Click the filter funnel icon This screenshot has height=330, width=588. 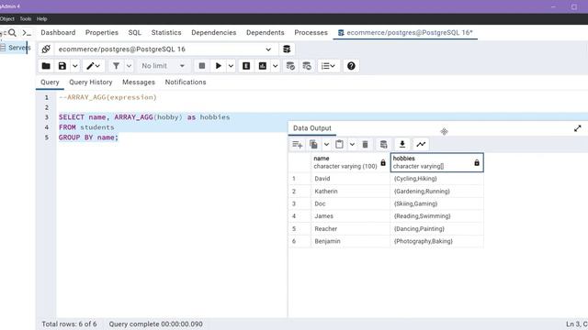117,66
